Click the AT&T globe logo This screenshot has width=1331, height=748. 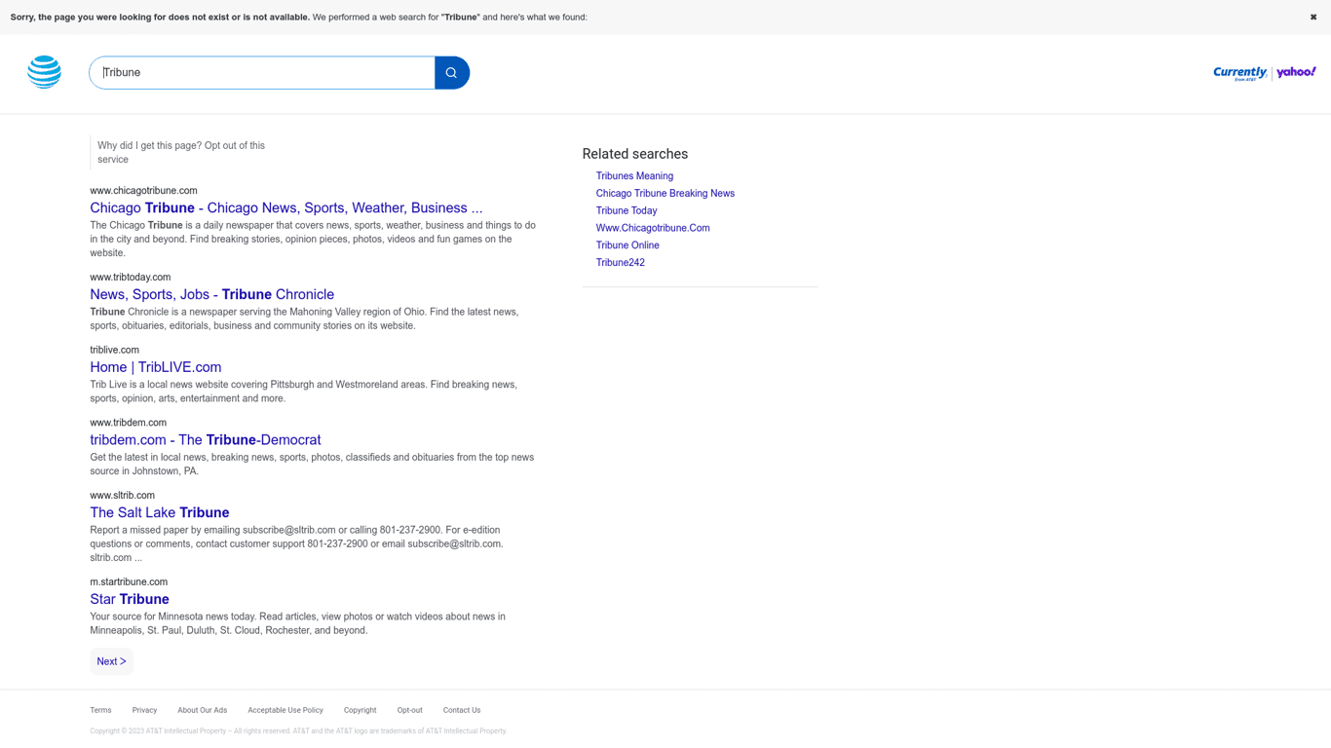click(44, 72)
